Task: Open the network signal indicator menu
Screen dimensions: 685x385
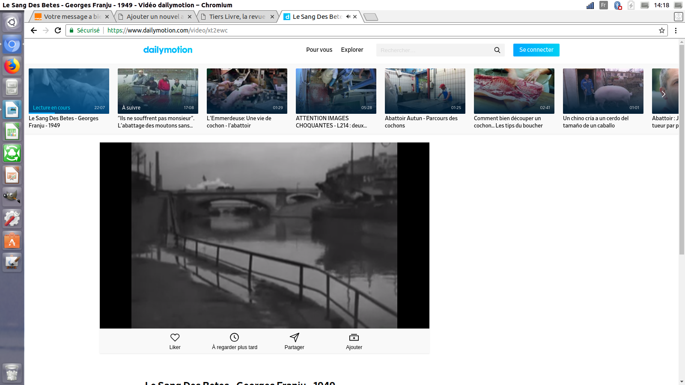Action: point(590,5)
